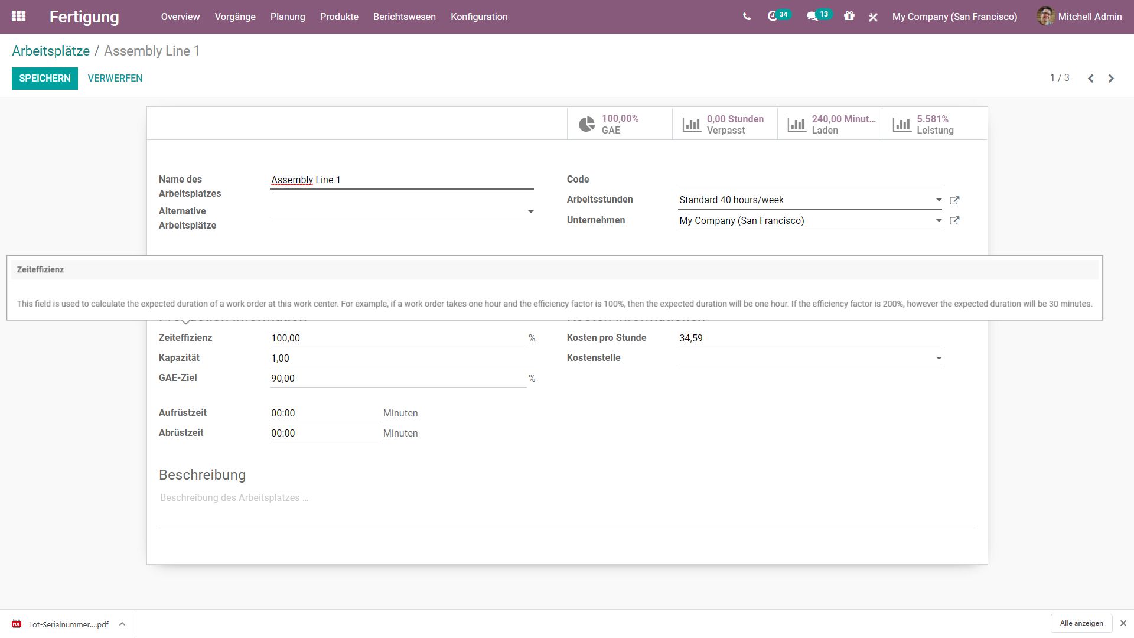The width and height of the screenshot is (1134, 638).
Task: Open external link next to Arbeitsstunden
Action: (x=954, y=200)
